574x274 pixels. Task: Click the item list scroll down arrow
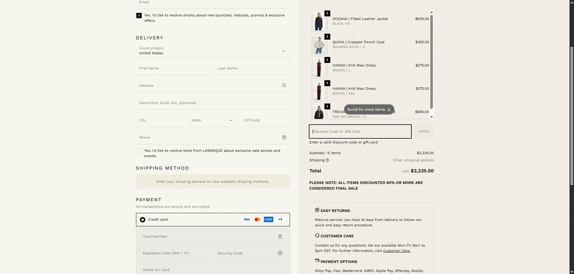(x=431, y=117)
